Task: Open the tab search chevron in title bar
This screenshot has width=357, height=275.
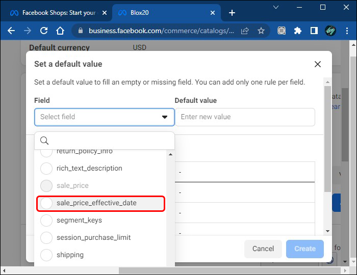Action: click(276, 8)
